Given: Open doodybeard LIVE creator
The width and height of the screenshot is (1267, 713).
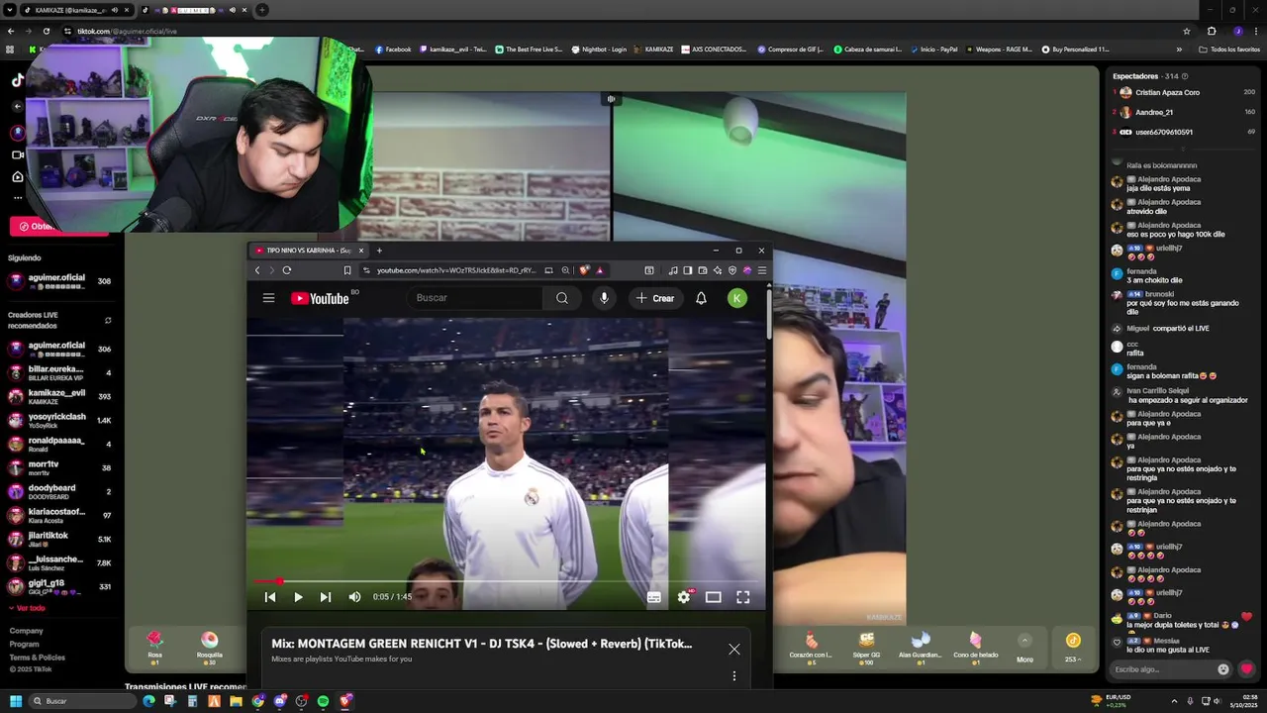Looking at the screenshot, I should (59, 491).
